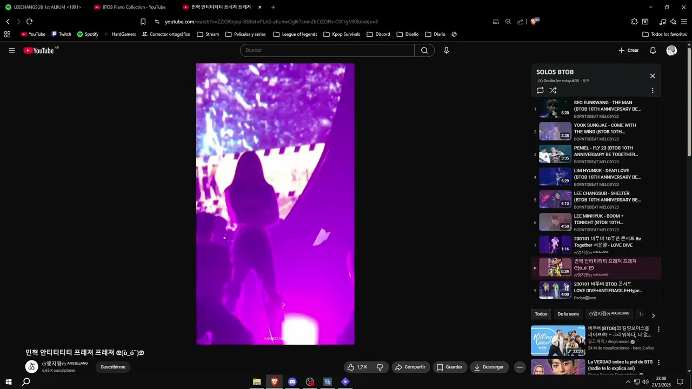692x389 pixels.
Task: Open YouTube notifications bell
Action: pyautogui.click(x=653, y=50)
